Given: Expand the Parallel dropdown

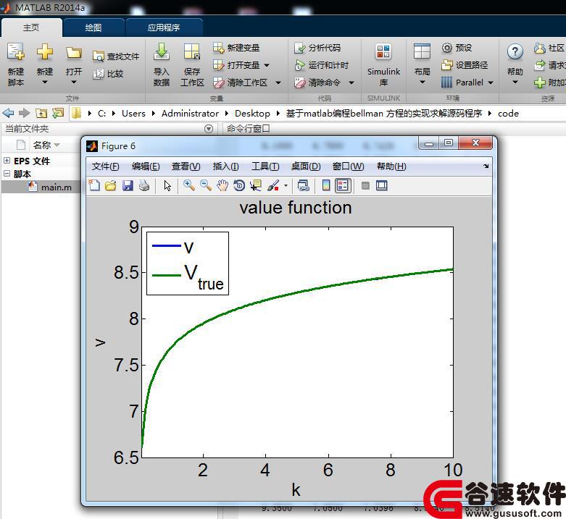Looking at the screenshot, I should pyautogui.click(x=491, y=83).
